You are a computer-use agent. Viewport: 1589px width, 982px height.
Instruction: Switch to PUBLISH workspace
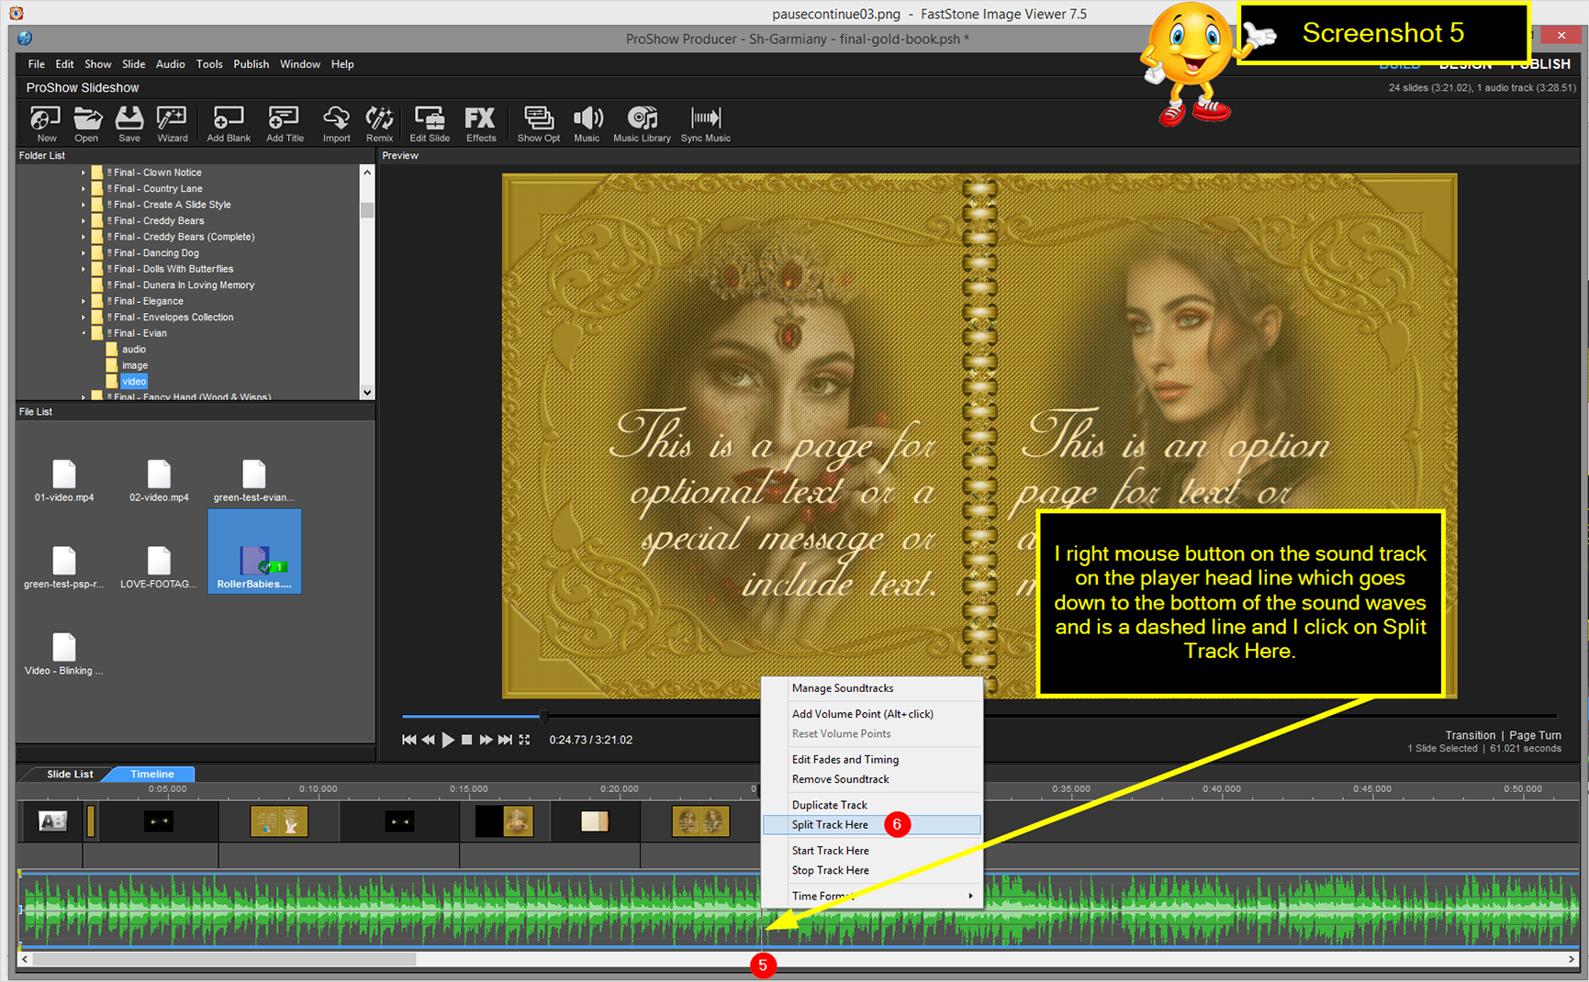click(1540, 64)
